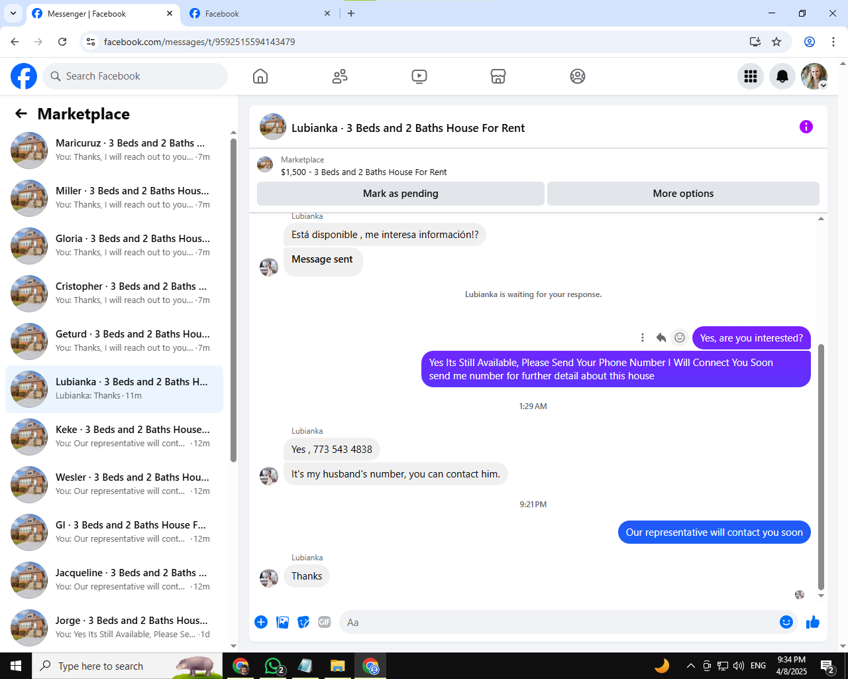848x679 pixels.
Task: Click the listing header thumbnail for Lubianka
Action: pos(273,127)
